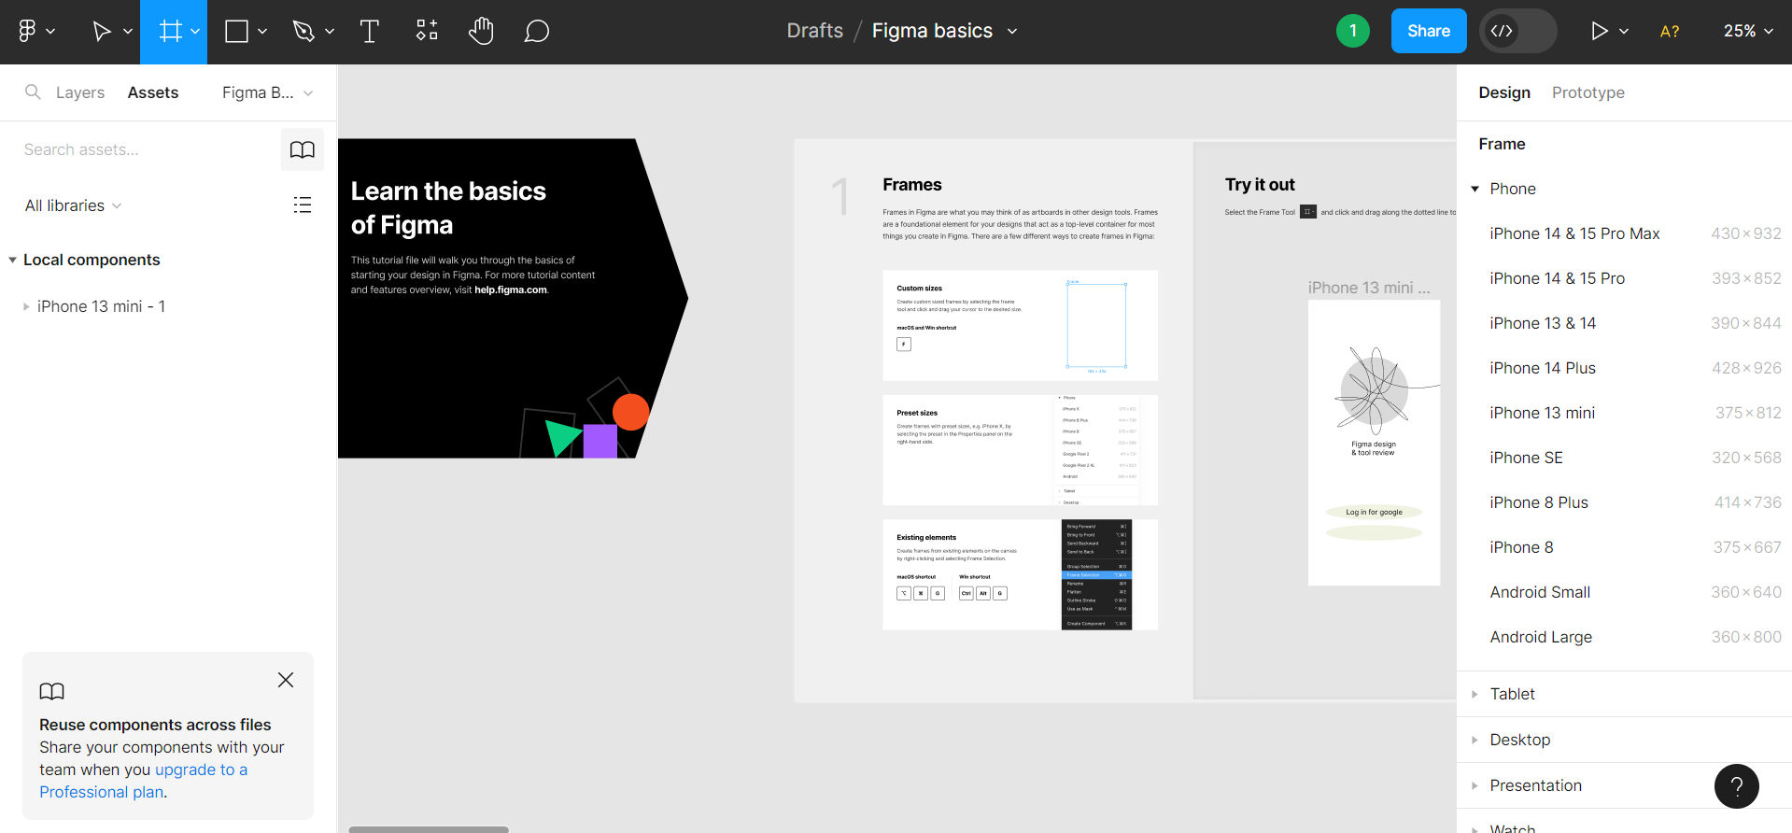Screen dimensions: 1792x833
Task: Click the green user avatar
Action: [1352, 31]
